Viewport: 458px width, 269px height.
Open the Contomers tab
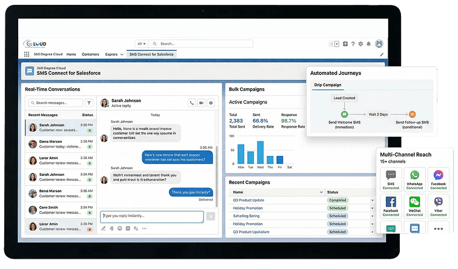(x=90, y=54)
